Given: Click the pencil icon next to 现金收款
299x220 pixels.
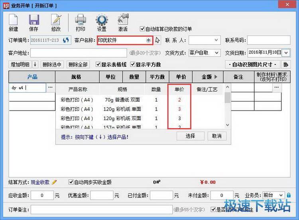Looking at the screenshot, I should click(x=54, y=182).
